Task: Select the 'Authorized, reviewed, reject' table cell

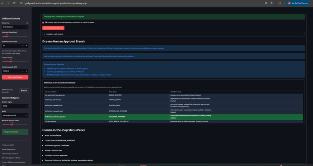Action: tap(76, 111)
